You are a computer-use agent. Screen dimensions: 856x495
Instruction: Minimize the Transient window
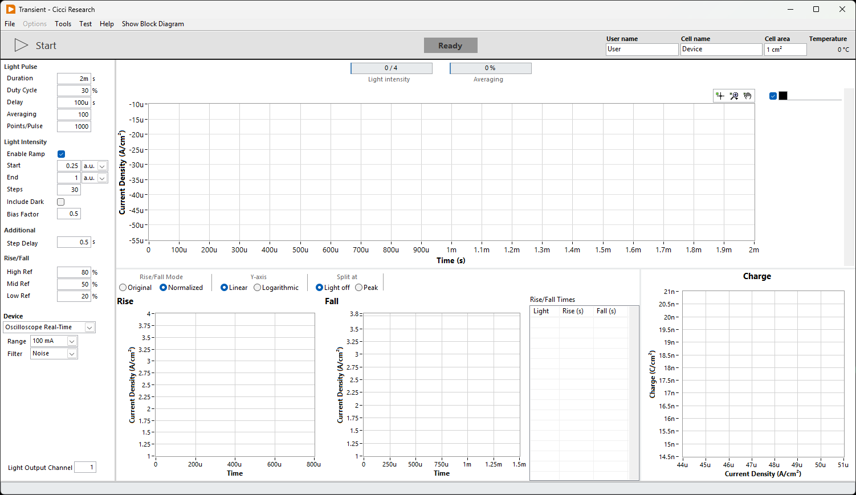(x=790, y=9)
